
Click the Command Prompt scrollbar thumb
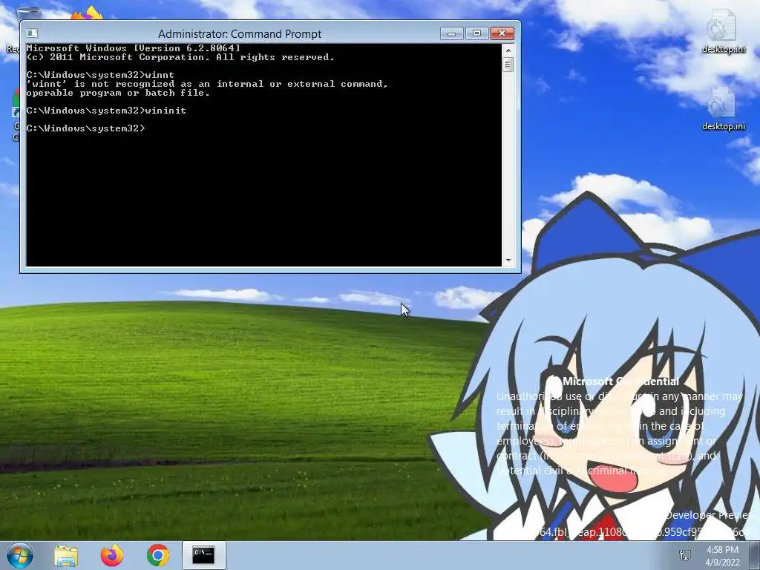tap(508, 65)
